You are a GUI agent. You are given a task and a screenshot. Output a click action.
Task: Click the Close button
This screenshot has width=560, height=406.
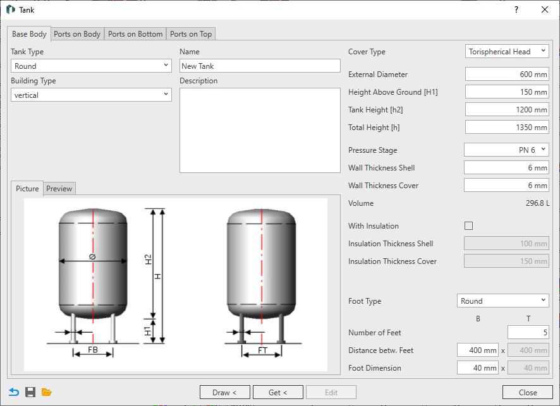528,393
